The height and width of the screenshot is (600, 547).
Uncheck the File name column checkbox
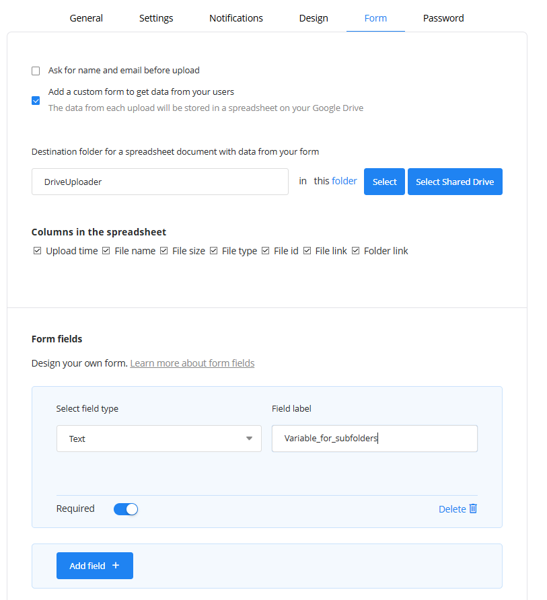coord(106,251)
